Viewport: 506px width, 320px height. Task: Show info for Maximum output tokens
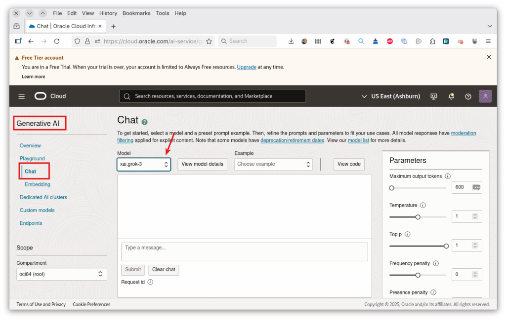coord(448,176)
